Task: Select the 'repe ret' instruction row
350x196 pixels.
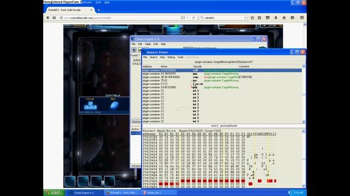Action: [x=222, y=84]
